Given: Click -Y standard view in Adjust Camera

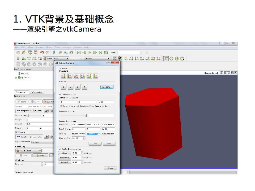Looking at the screenshot, I should click(x=83, y=76).
